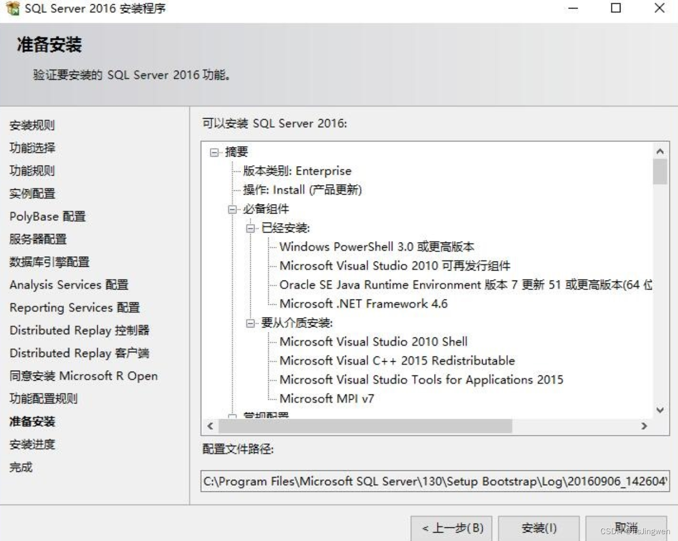Select the 已经安装: label in tree
Screen dimensions: 678x541
click(285, 228)
